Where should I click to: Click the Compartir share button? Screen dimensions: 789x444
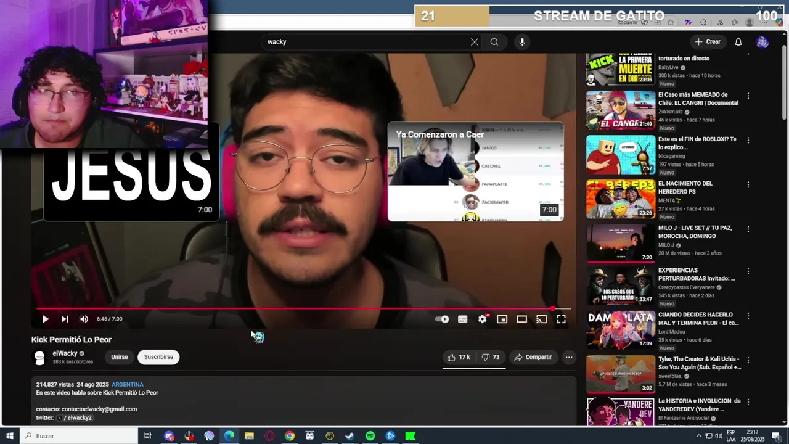click(533, 357)
